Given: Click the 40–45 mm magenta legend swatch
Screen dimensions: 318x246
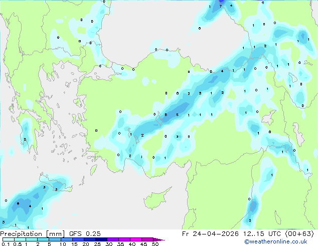Looking at the screenshot, I should pos(136,239).
